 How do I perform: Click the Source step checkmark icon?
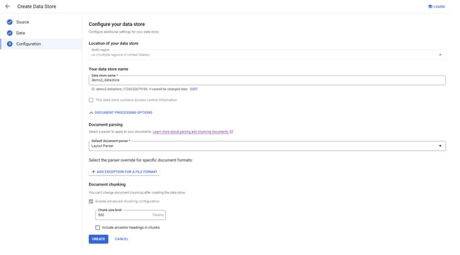tap(9, 22)
